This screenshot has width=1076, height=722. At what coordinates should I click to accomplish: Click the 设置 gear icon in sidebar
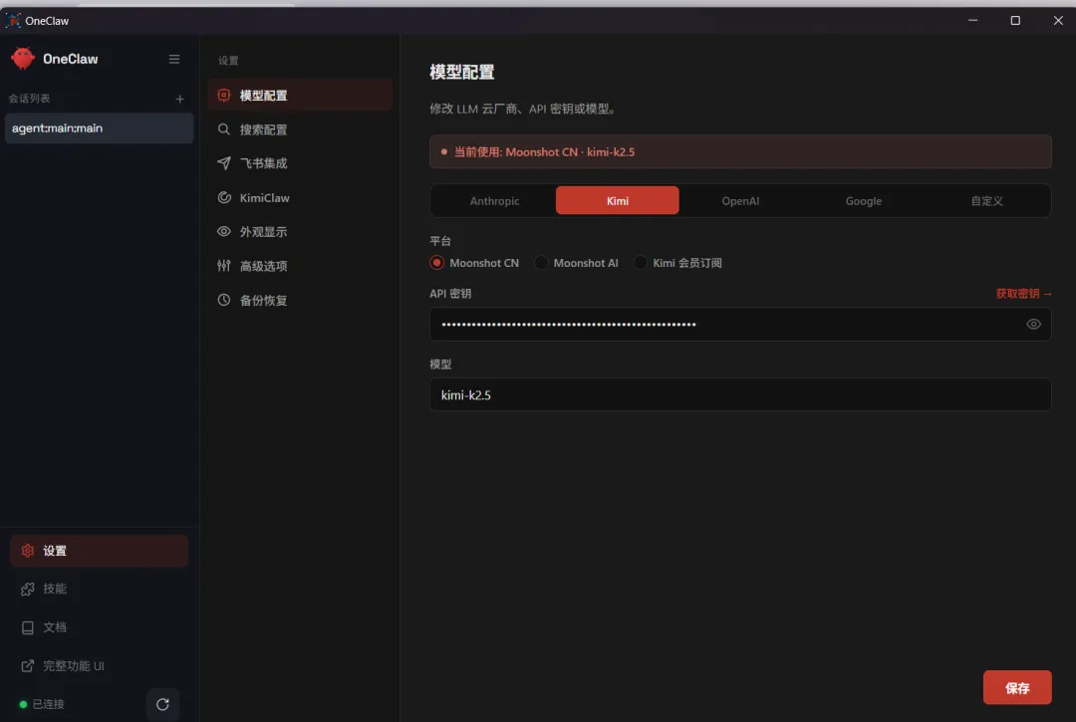28,551
